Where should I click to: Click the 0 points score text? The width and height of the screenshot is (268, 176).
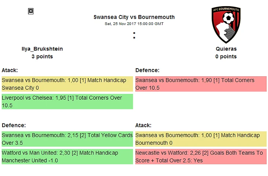[x=226, y=56]
